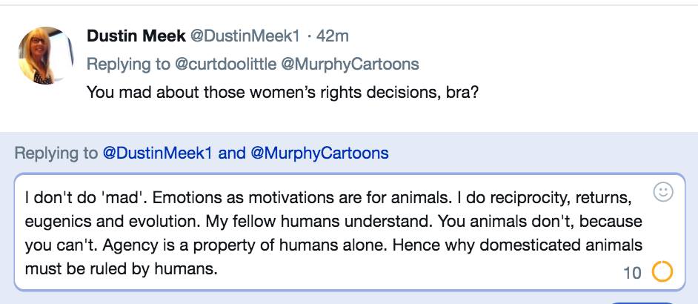This screenshot has width=698, height=304.
Task: Open gray @MurphyCartoons mention under name
Action: 350,65
